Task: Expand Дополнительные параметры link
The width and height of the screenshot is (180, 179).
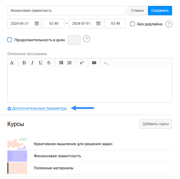Action: tap(39, 108)
